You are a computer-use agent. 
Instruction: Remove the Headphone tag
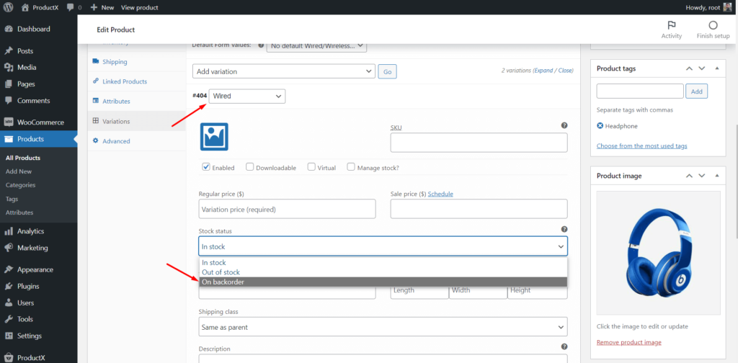(x=600, y=126)
